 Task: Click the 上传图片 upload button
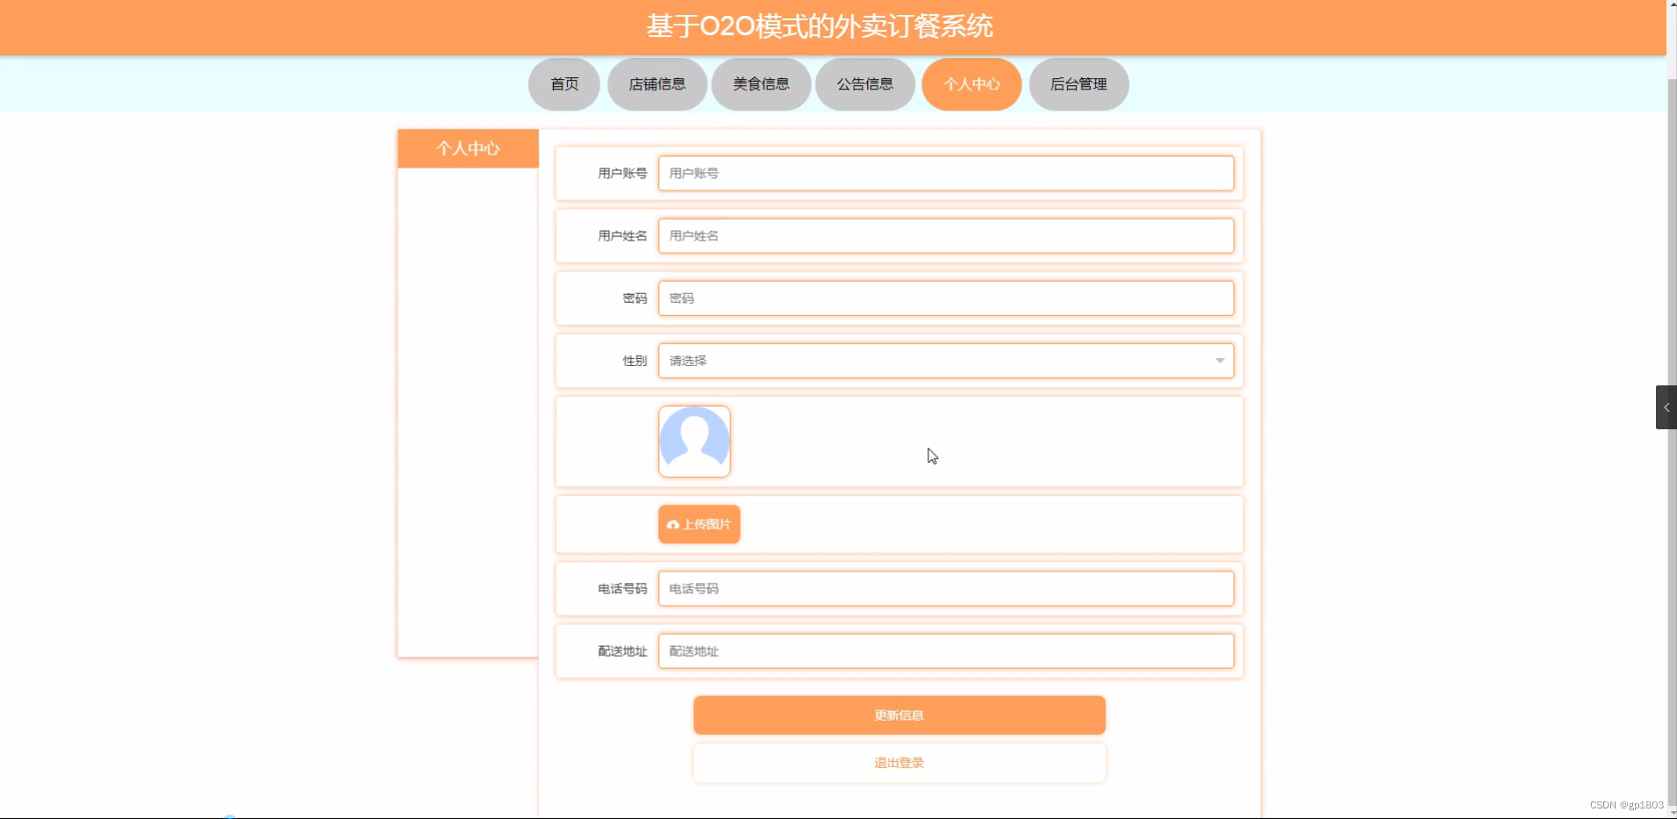699,524
